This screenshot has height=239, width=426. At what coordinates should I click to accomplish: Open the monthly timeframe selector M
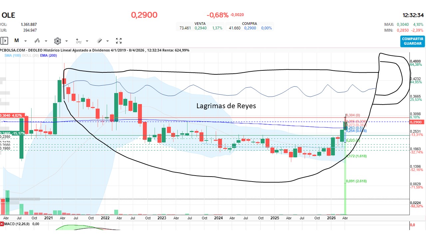coord(16,41)
